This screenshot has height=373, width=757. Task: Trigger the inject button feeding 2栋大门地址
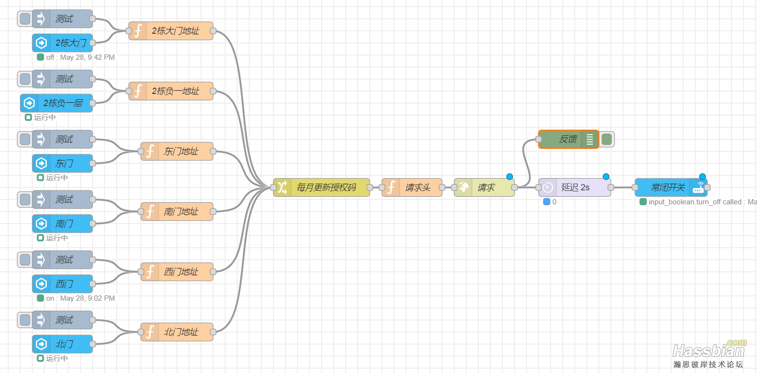coord(25,19)
